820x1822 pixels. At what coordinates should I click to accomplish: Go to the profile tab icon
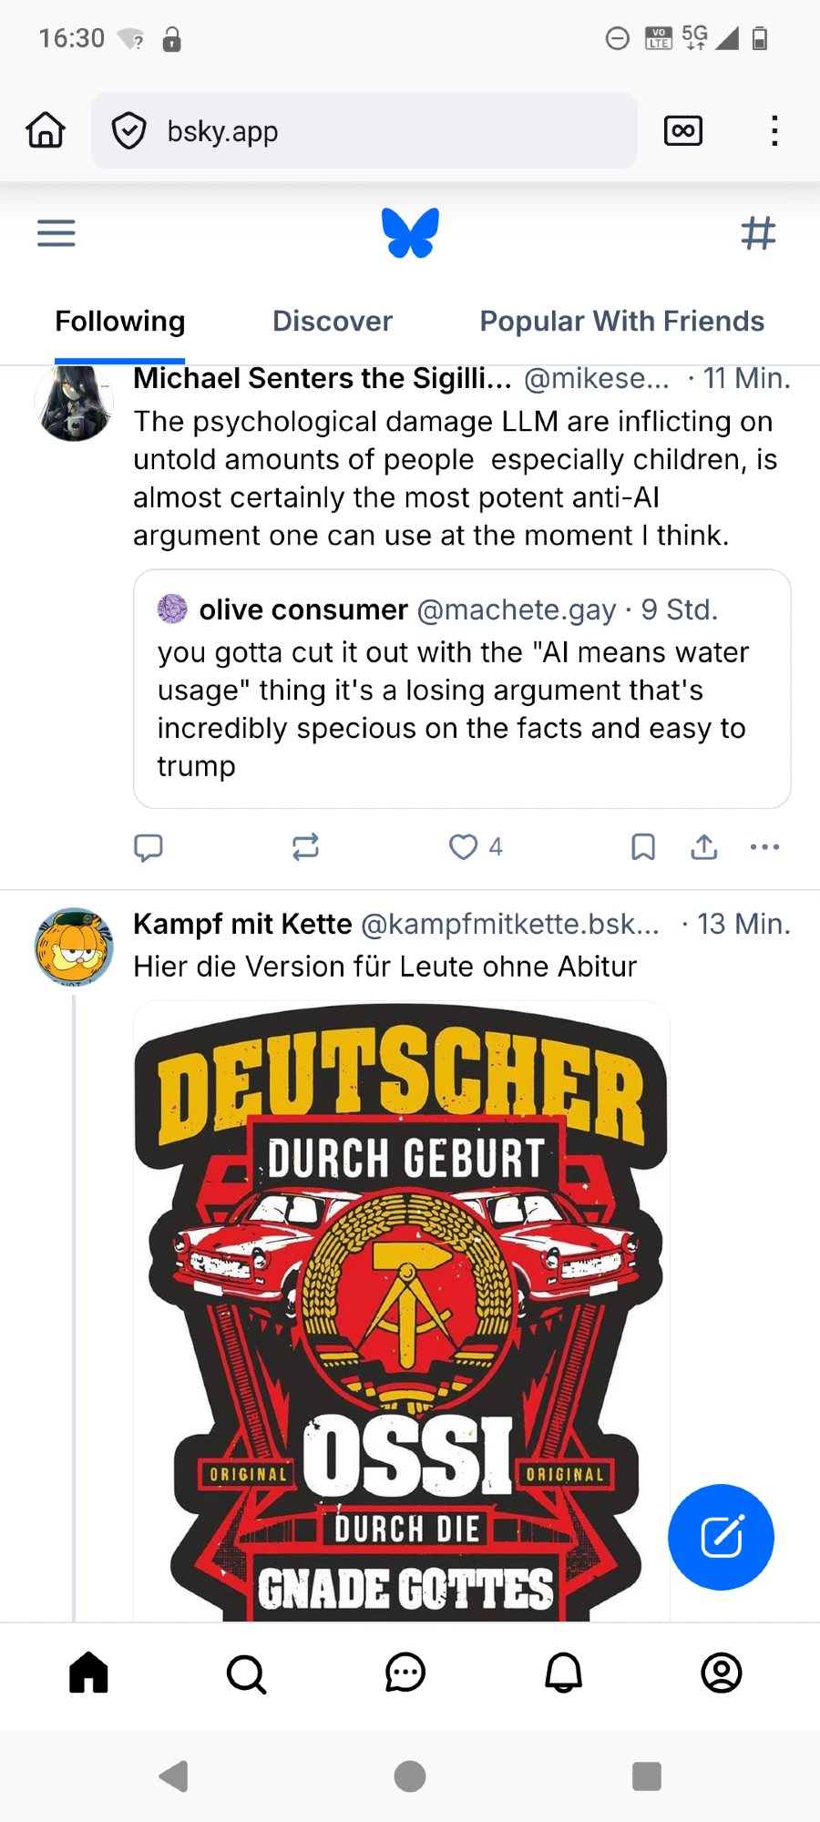pos(721,1674)
